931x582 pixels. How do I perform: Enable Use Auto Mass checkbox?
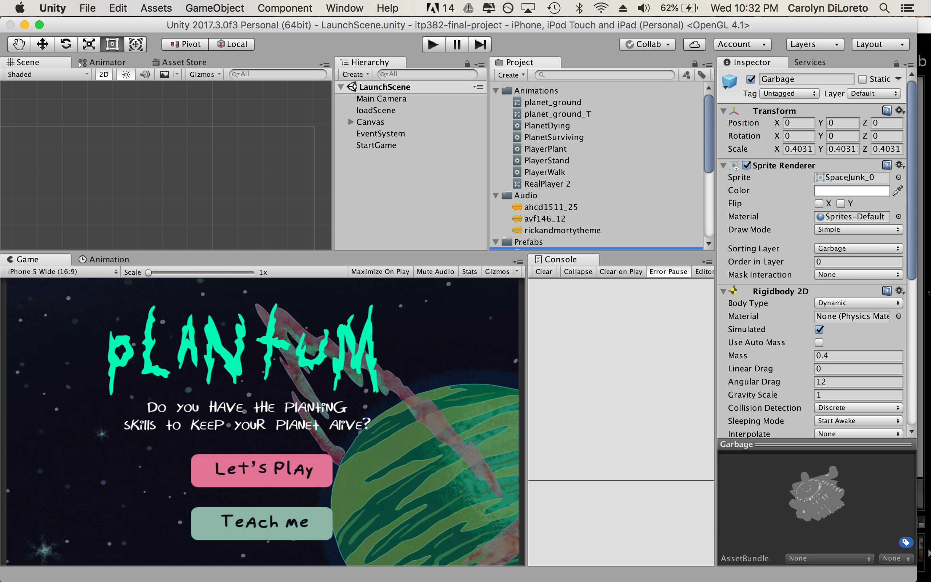coord(819,343)
